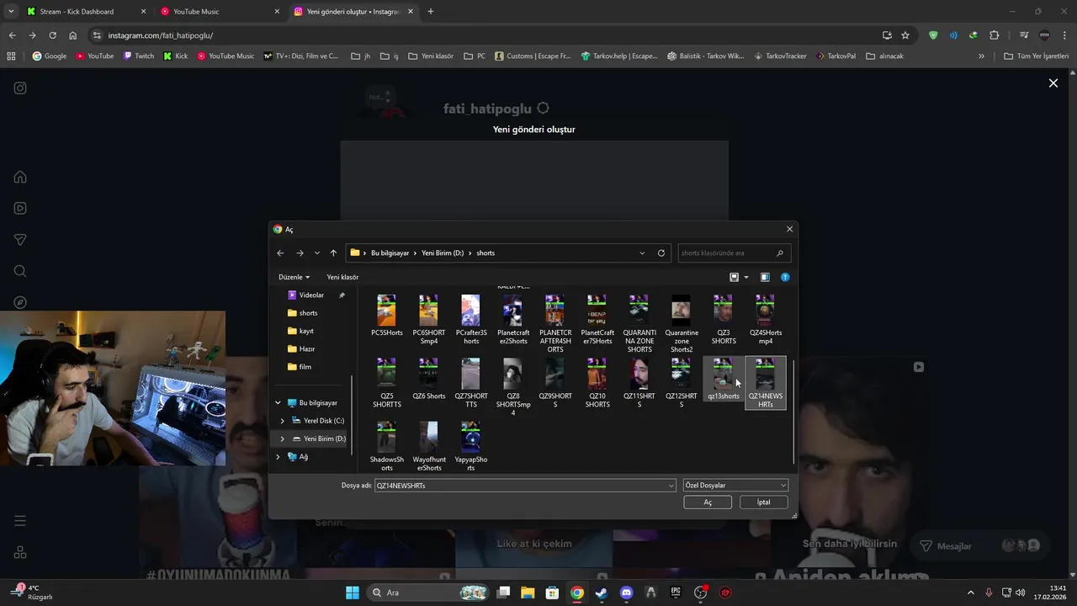The image size is (1077, 606).
Task: Select Videolar in the navigation pane
Action: coord(311,295)
